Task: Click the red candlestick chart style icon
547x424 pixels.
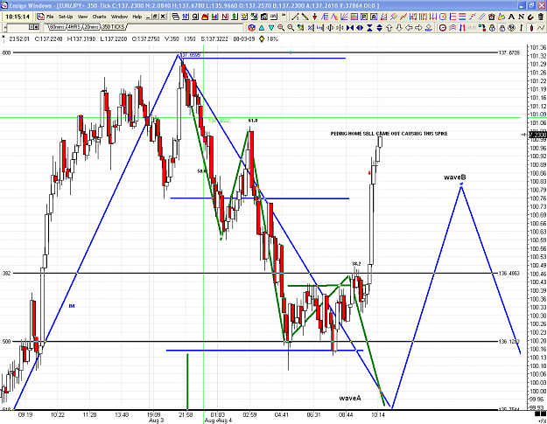Action: tap(531, 27)
